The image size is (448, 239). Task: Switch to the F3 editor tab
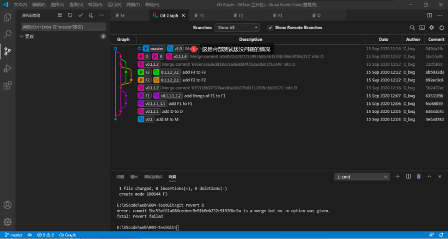coord(208,16)
